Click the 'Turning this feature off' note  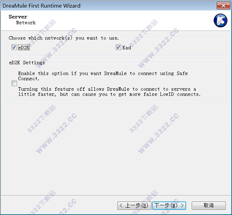pyautogui.click(x=109, y=92)
